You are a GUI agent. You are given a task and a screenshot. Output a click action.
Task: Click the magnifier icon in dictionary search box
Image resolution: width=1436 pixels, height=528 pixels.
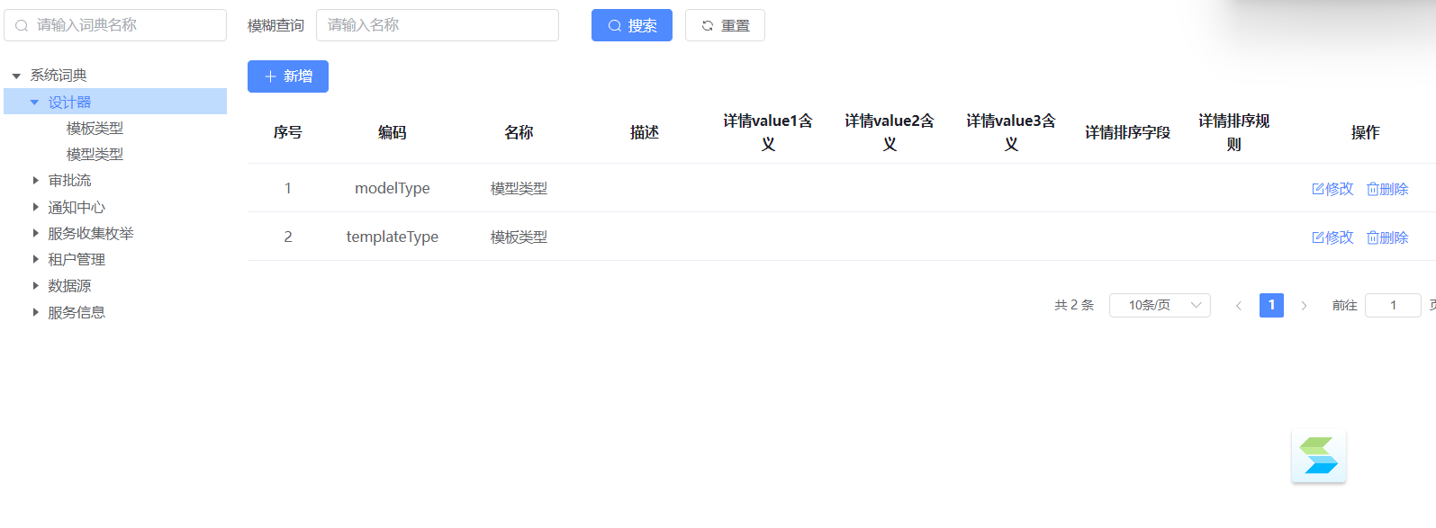coord(22,25)
